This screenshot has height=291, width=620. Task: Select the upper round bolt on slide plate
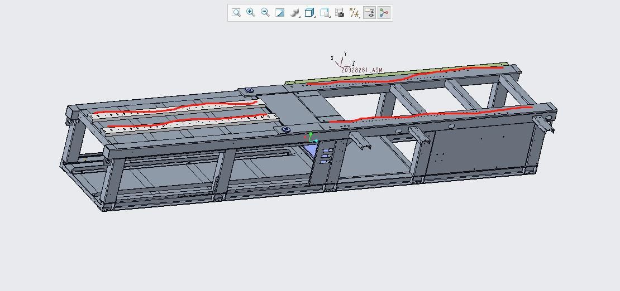point(249,90)
